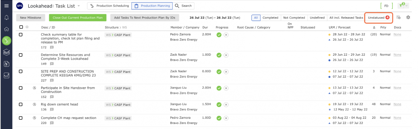418x129 pixels.
Task: Open Docs None link for Rig down cement head
Action: pyautogui.click(x=397, y=104)
